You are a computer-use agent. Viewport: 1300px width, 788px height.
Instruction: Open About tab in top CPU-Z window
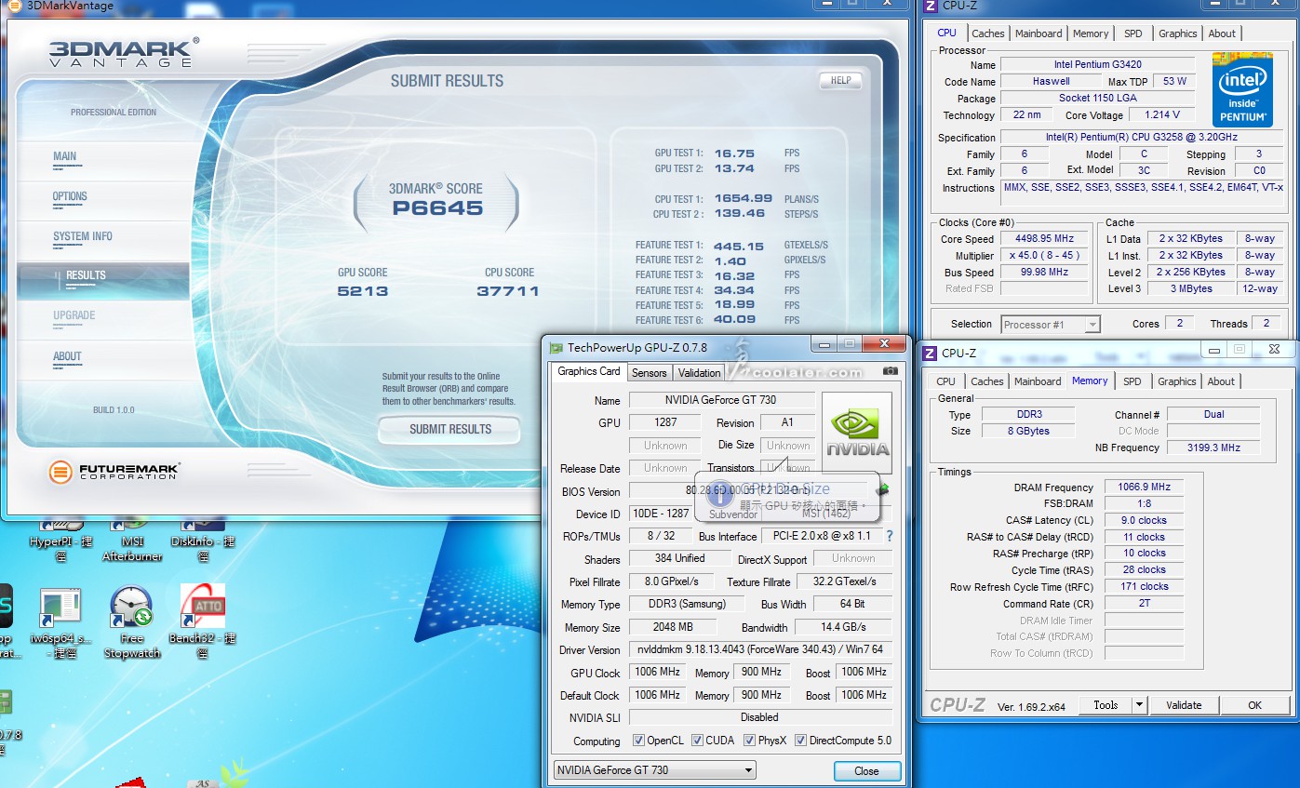(x=1222, y=33)
